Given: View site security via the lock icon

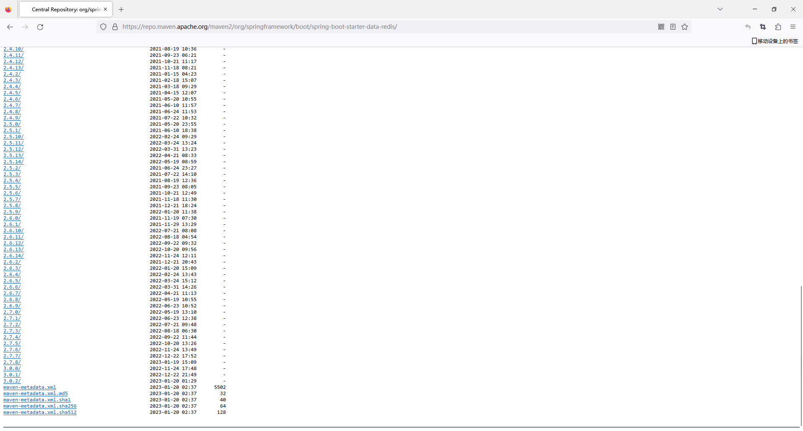Looking at the screenshot, I should pyautogui.click(x=115, y=26).
